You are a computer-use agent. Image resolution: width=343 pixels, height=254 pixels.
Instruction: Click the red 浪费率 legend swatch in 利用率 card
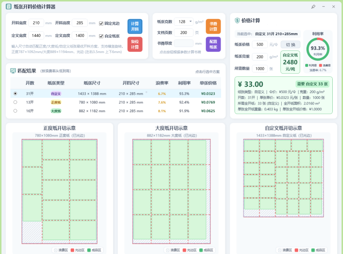coord(321,65)
